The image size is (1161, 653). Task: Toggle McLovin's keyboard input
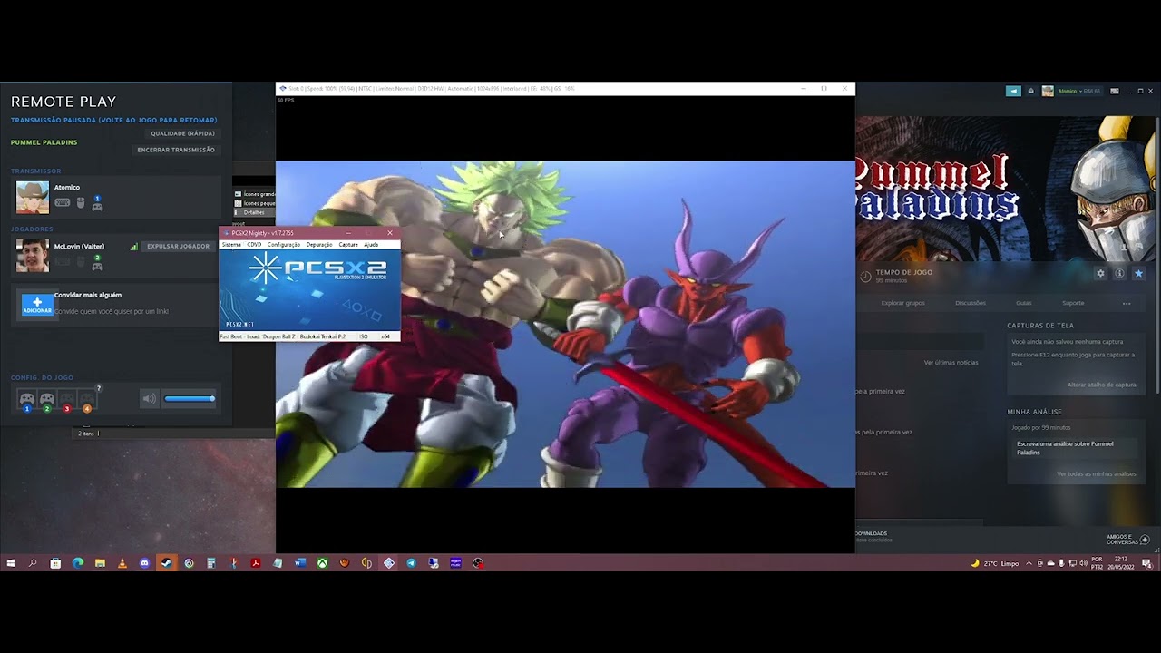point(63,263)
